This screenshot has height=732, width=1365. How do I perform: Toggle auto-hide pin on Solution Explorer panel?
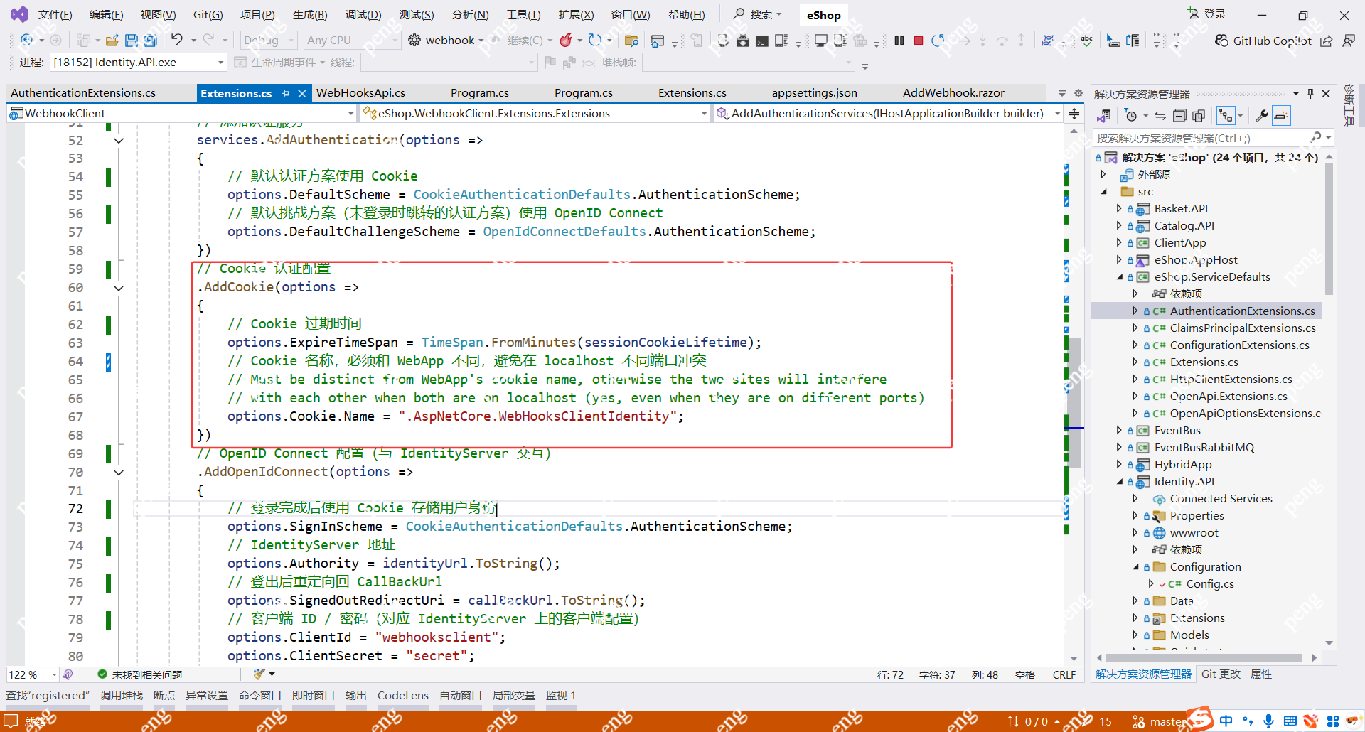pyautogui.click(x=1310, y=94)
